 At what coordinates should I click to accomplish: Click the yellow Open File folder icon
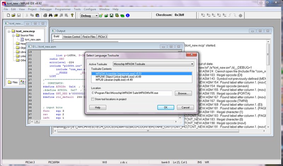pos(13,15)
